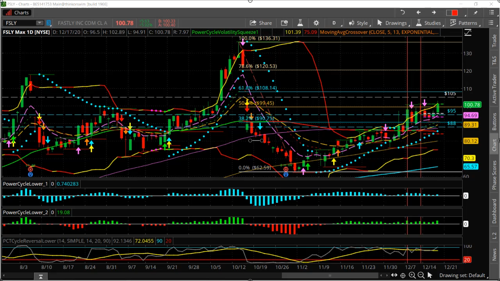Viewport: 500px width, 281px height.
Task: Open chart settings gear
Action: [x=316, y=23]
